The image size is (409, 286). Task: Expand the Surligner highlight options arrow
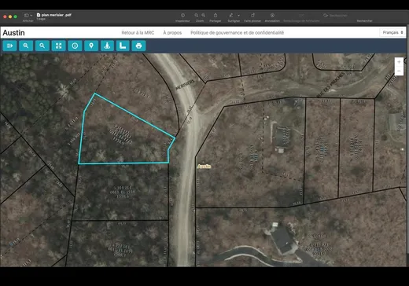click(238, 16)
